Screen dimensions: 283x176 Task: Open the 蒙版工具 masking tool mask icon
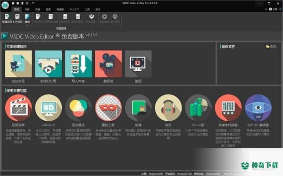(x=108, y=108)
